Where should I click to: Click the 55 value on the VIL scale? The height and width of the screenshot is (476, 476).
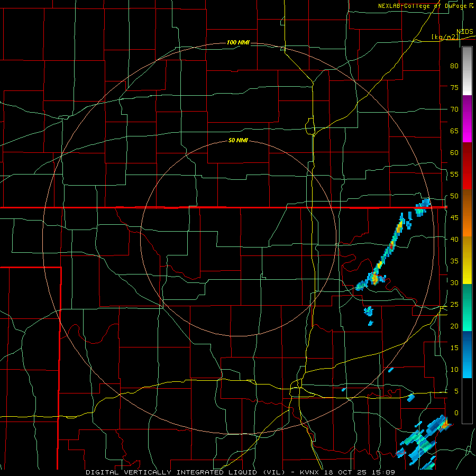click(x=454, y=174)
